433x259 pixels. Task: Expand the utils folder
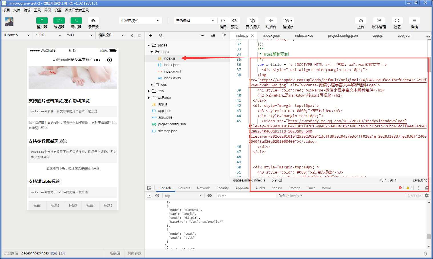(149, 91)
